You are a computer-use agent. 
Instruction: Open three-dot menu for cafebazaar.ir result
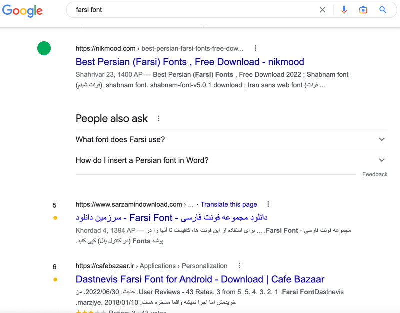pos(239,266)
